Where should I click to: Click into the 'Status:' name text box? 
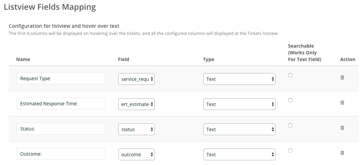[x=61, y=129]
